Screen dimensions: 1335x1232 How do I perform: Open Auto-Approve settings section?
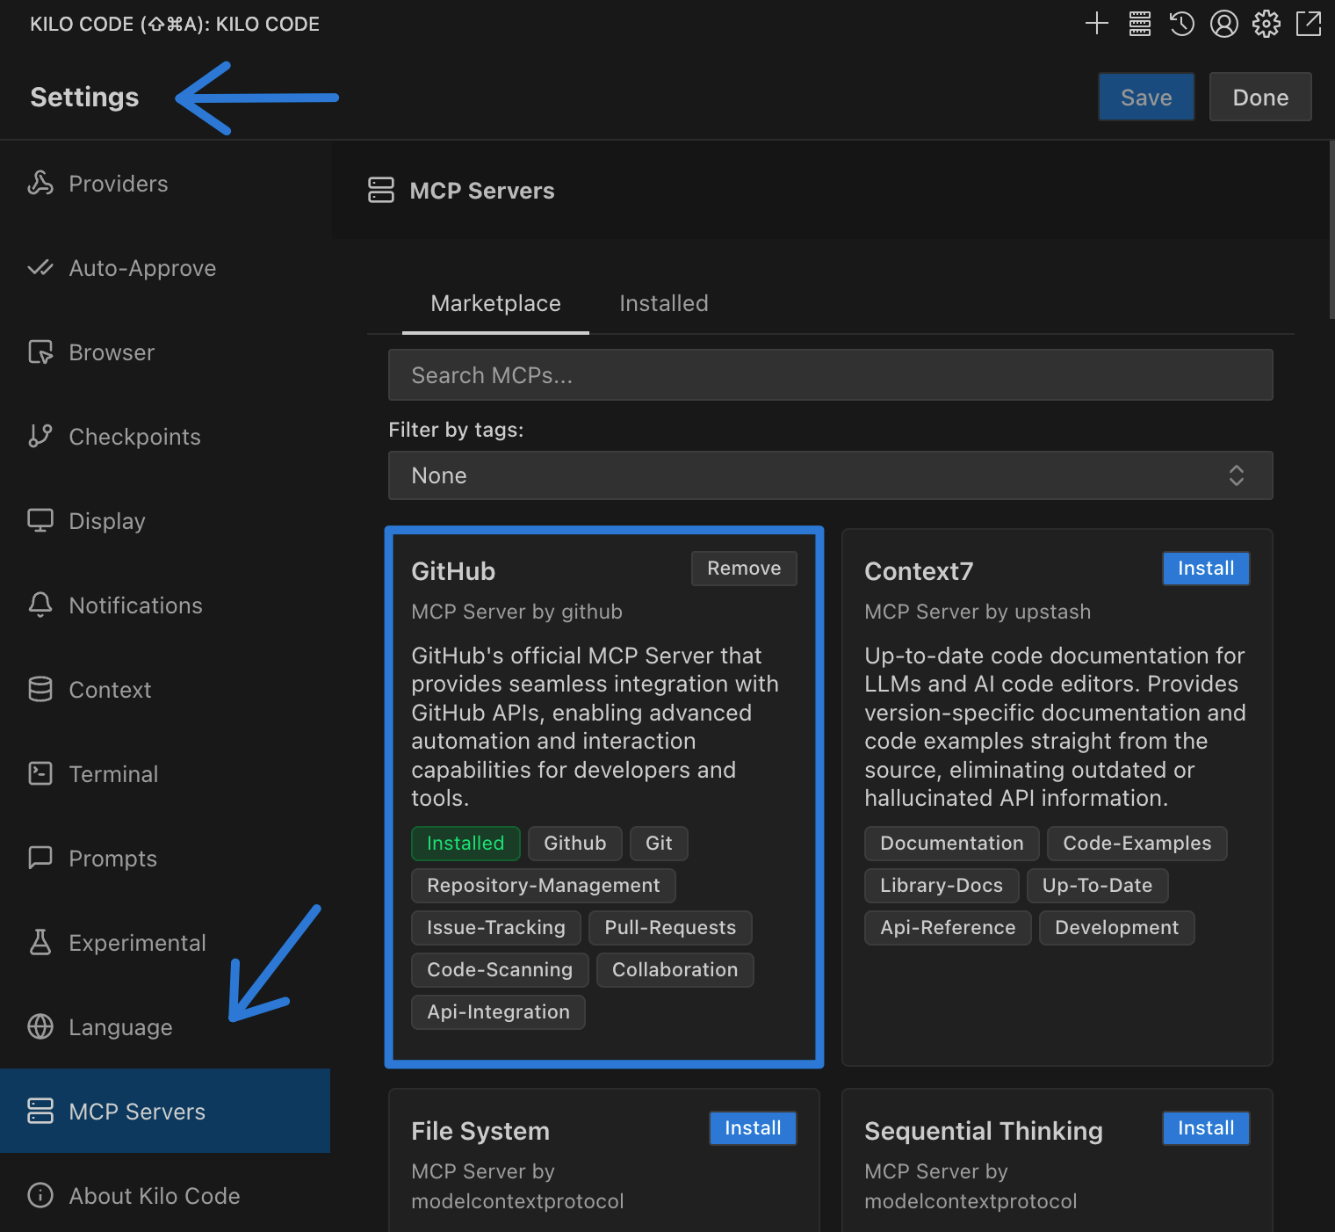(165, 267)
